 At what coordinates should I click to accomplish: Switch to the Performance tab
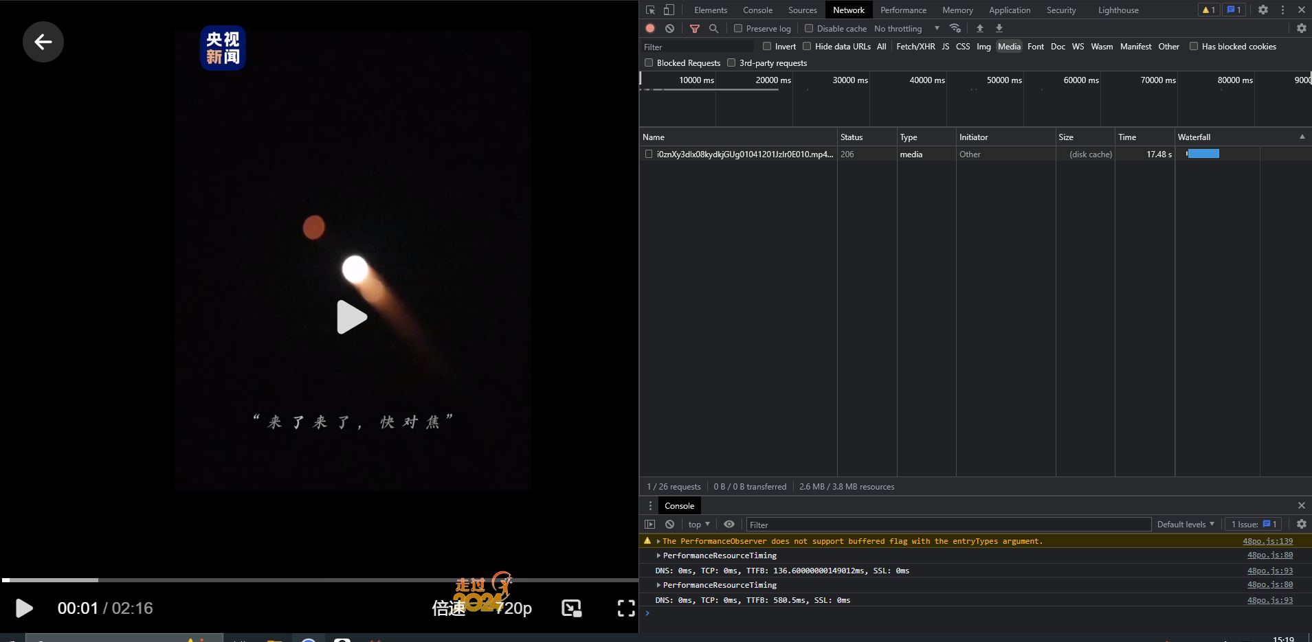pyautogui.click(x=903, y=10)
